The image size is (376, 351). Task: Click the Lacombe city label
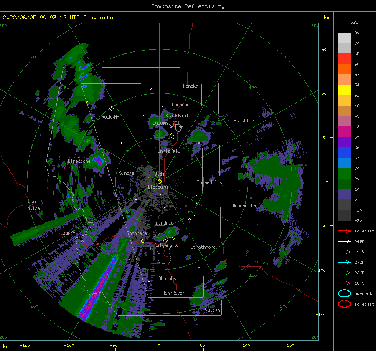(180, 105)
